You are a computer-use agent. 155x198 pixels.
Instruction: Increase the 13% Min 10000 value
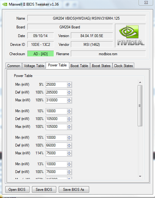point(69,163)
